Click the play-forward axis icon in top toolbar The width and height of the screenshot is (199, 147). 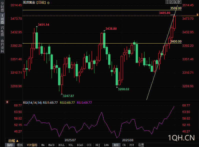pos(175,2)
